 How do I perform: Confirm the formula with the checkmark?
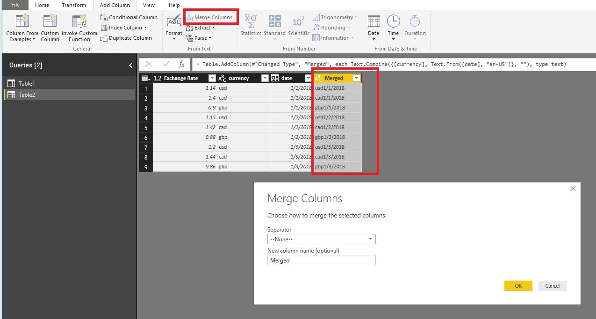click(166, 64)
